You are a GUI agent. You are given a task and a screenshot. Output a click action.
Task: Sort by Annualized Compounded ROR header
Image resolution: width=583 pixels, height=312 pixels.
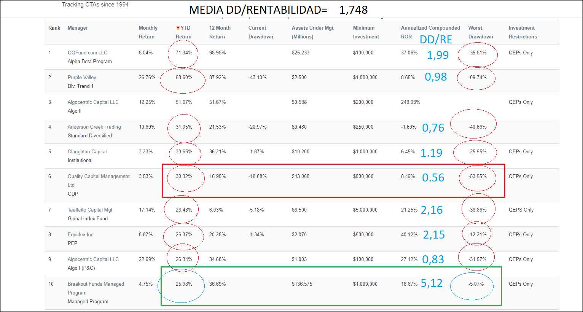[430, 32]
